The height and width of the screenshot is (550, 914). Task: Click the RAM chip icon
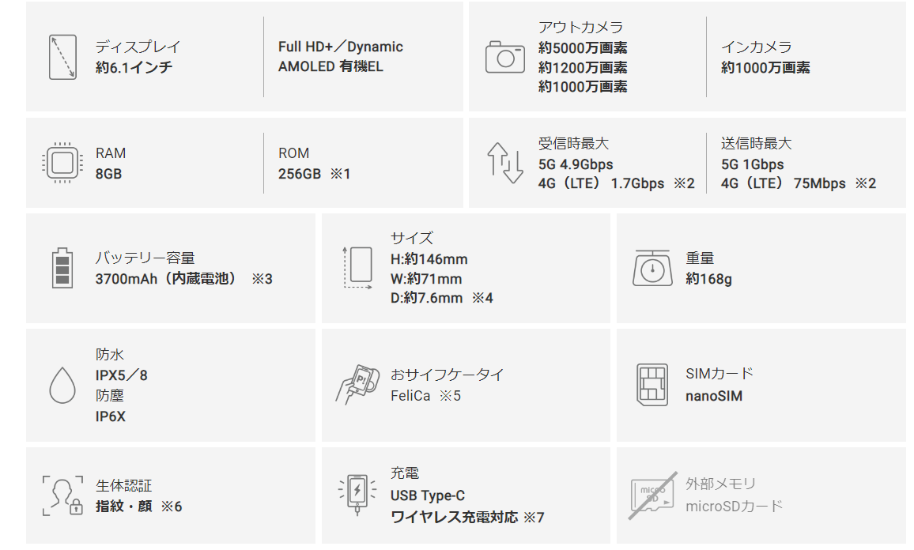click(62, 163)
